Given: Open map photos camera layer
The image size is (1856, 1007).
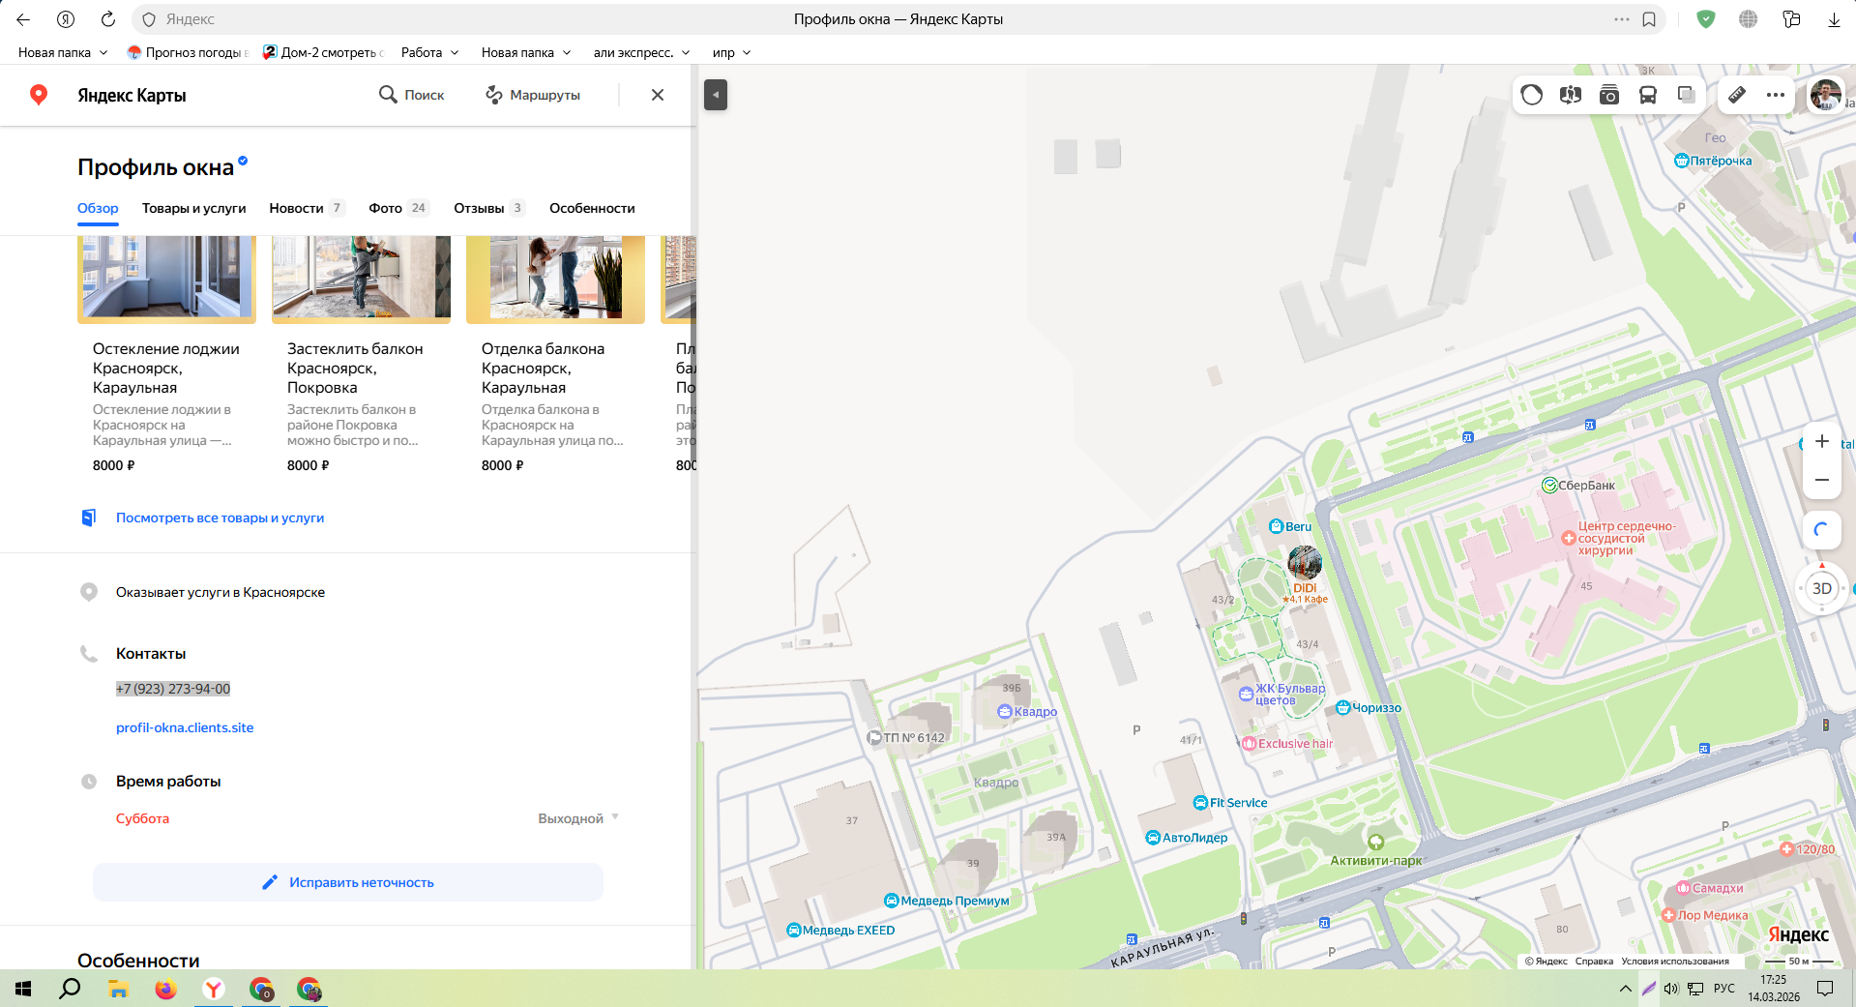Looking at the screenshot, I should click(1609, 95).
